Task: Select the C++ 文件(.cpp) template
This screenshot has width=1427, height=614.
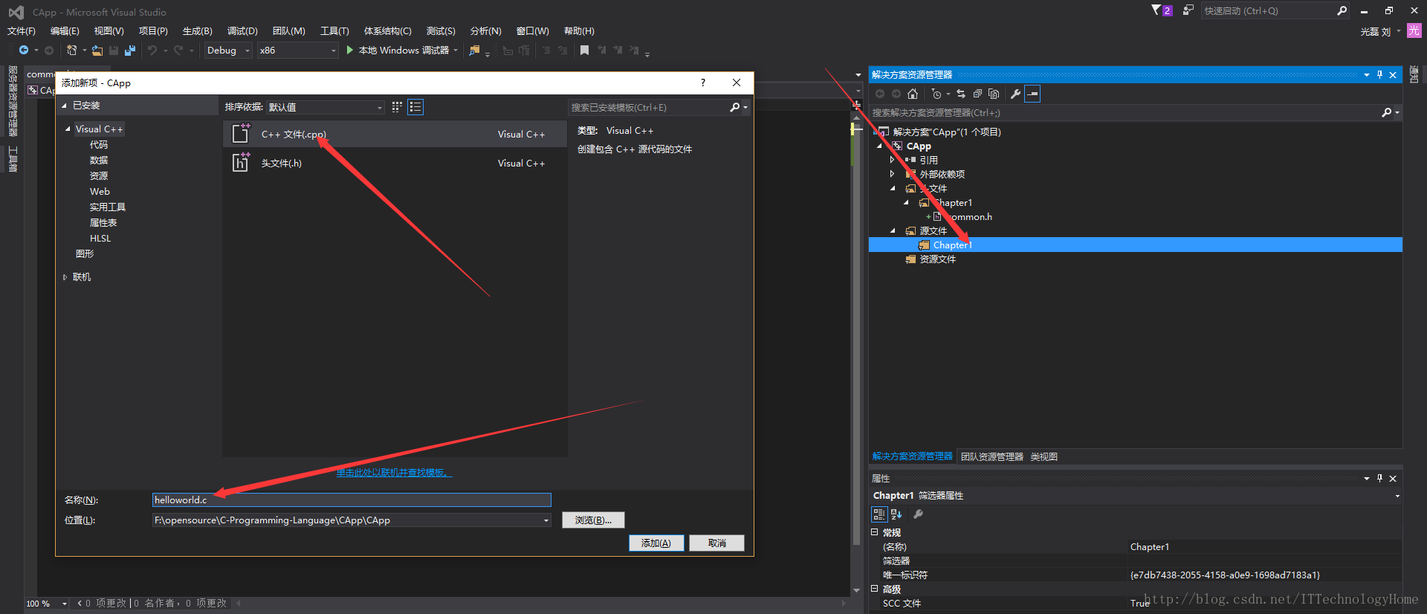Action: click(x=395, y=134)
